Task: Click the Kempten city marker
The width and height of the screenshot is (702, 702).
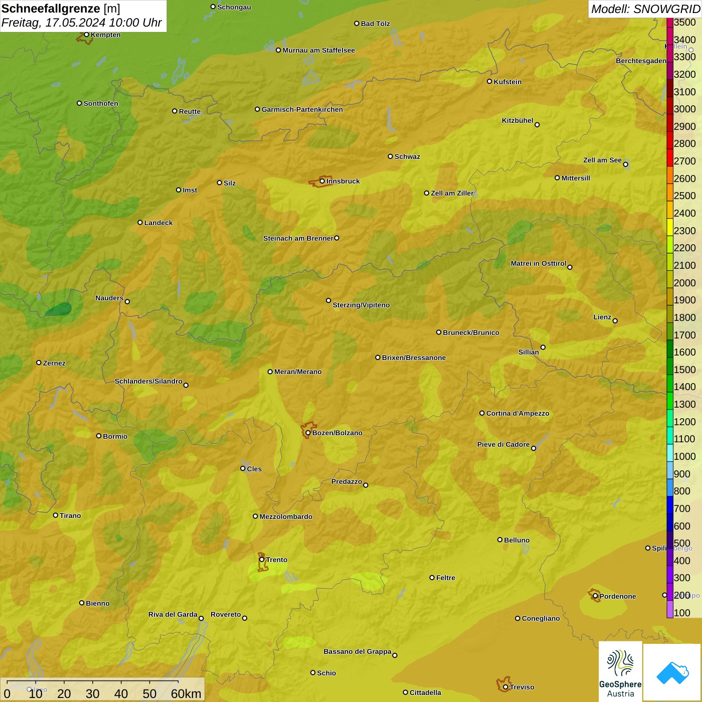Action: click(86, 35)
